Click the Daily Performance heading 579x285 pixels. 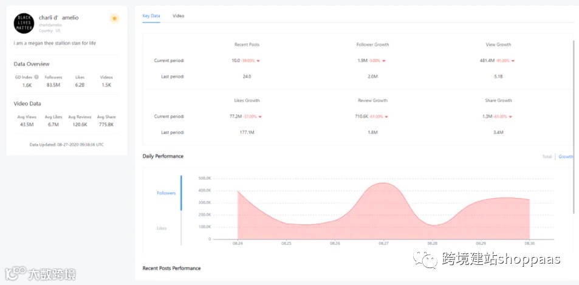(x=163, y=157)
